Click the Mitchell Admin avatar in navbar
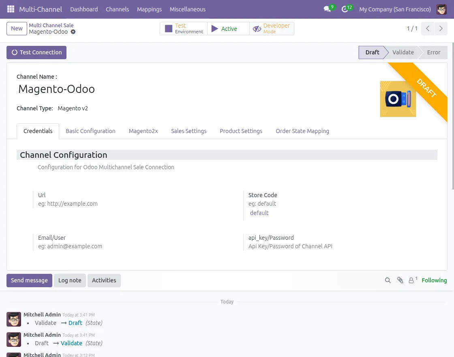The height and width of the screenshot is (357, 454). (441, 9)
